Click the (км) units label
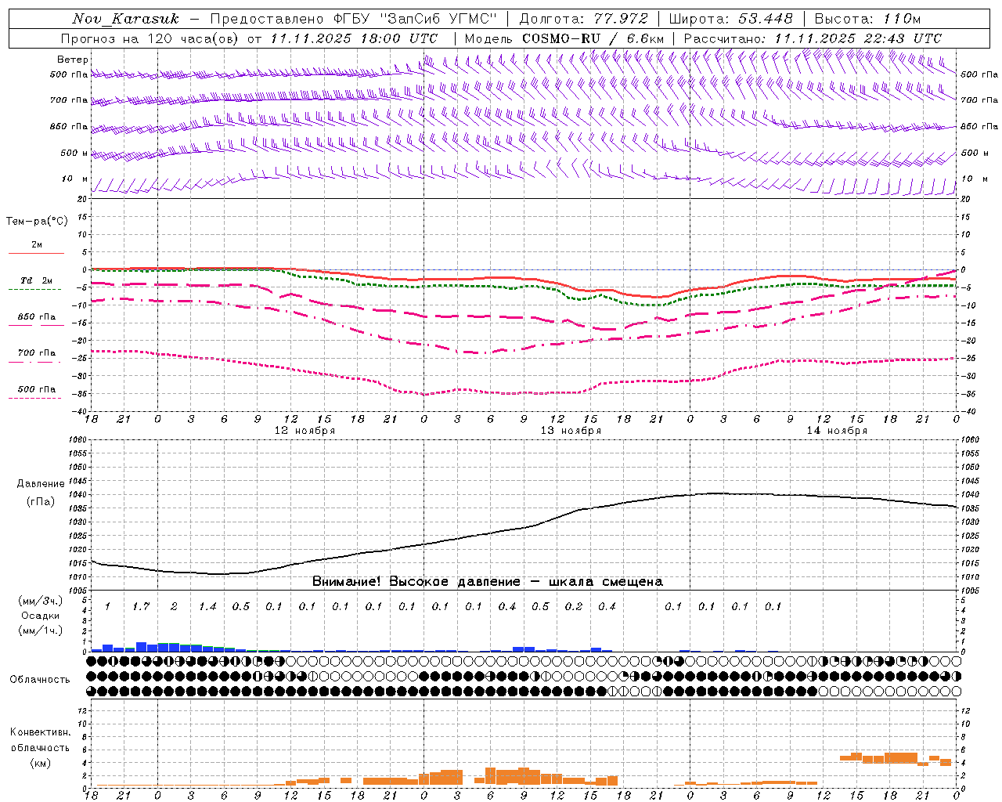The width and height of the screenshot is (1002, 802). click(x=40, y=763)
